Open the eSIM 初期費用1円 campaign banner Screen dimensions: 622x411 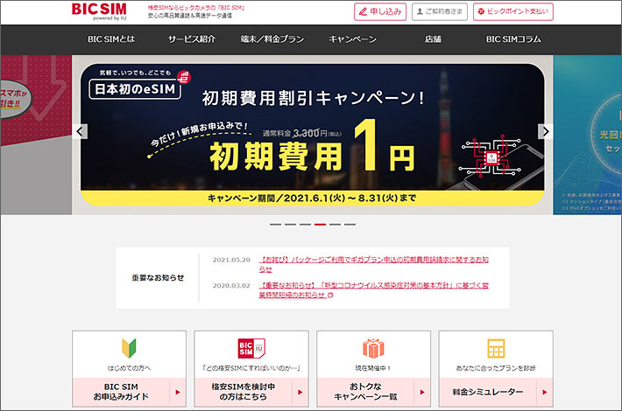(312, 135)
